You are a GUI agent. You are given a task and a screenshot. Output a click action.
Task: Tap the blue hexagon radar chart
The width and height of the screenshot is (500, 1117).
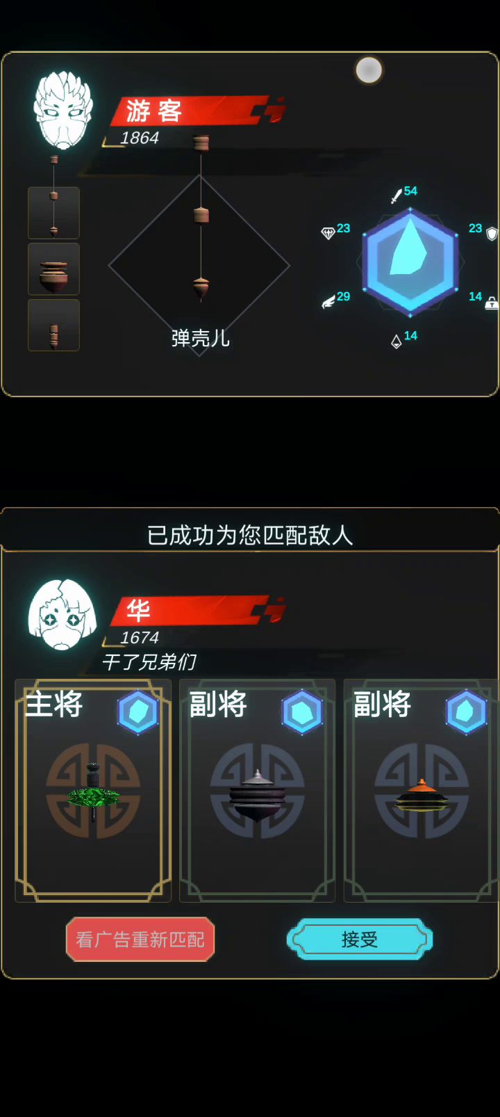(410, 262)
